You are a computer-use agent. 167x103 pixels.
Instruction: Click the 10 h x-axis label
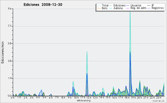tap(76, 97)
